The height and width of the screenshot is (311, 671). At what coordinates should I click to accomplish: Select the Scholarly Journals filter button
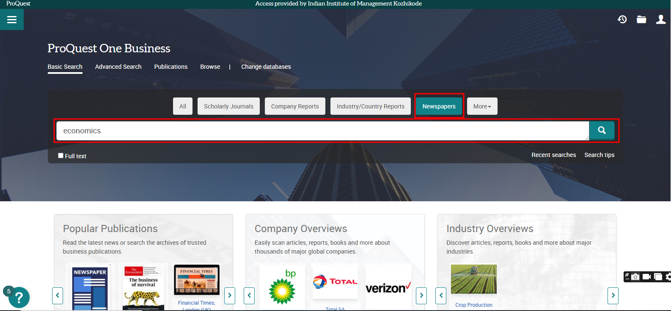(x=228, y=106)
